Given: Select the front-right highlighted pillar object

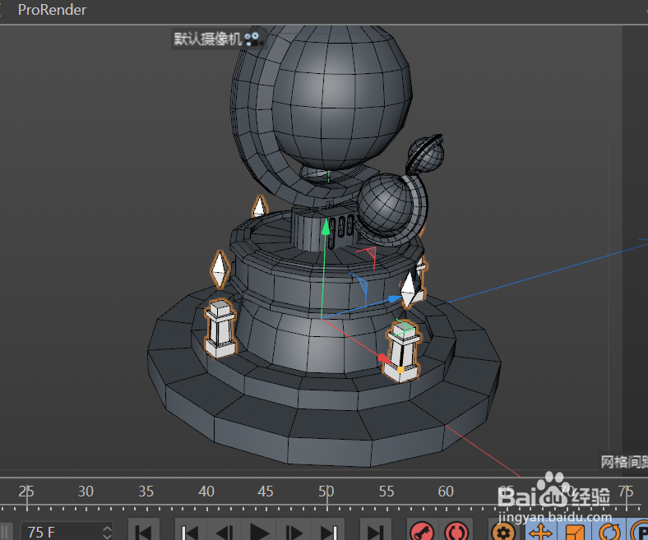Looking at the screenshot, I should tap(402, 351).
